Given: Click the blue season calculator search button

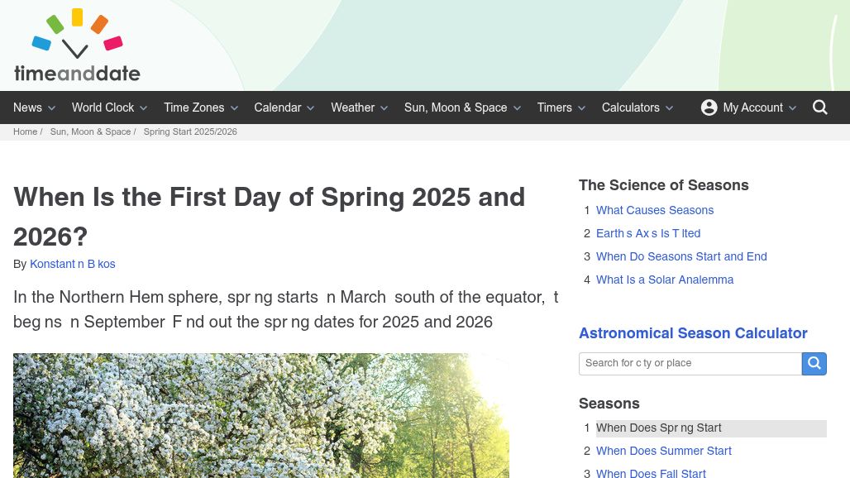Looking at the screenshot, I should coord(814,363).
